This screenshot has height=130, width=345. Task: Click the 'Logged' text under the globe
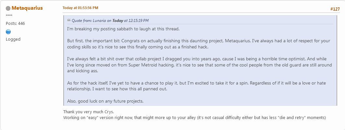pos(13,39)
